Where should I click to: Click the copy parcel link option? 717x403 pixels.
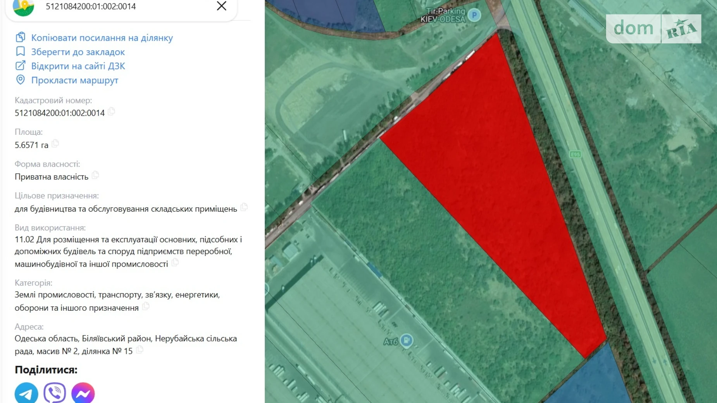click(x=102, y=38)
